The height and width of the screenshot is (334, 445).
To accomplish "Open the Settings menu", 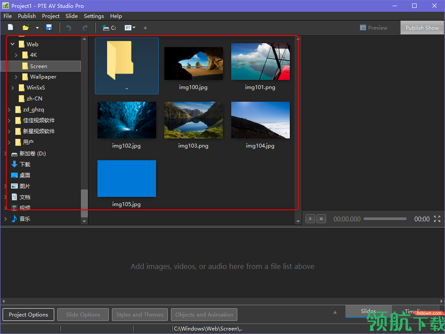I will (94, 16).
